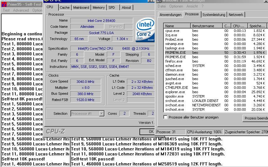
Task: Click the Multiplier value x 8.0
Action: click(85, 88)
